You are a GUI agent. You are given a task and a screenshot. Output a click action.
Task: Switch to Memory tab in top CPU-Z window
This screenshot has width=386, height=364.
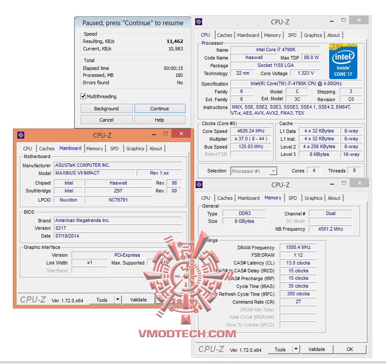(272, 35)
